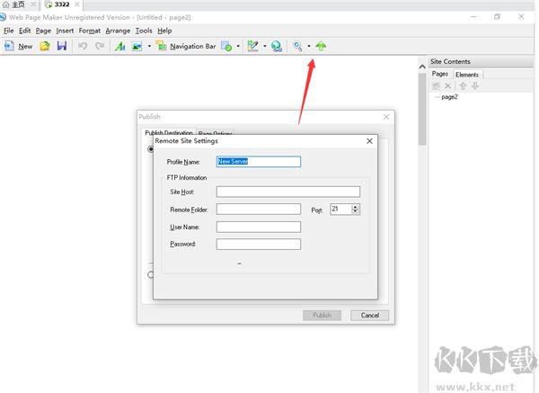
Task: Select page2 in the Pages tree
Action: click(449, 97)
